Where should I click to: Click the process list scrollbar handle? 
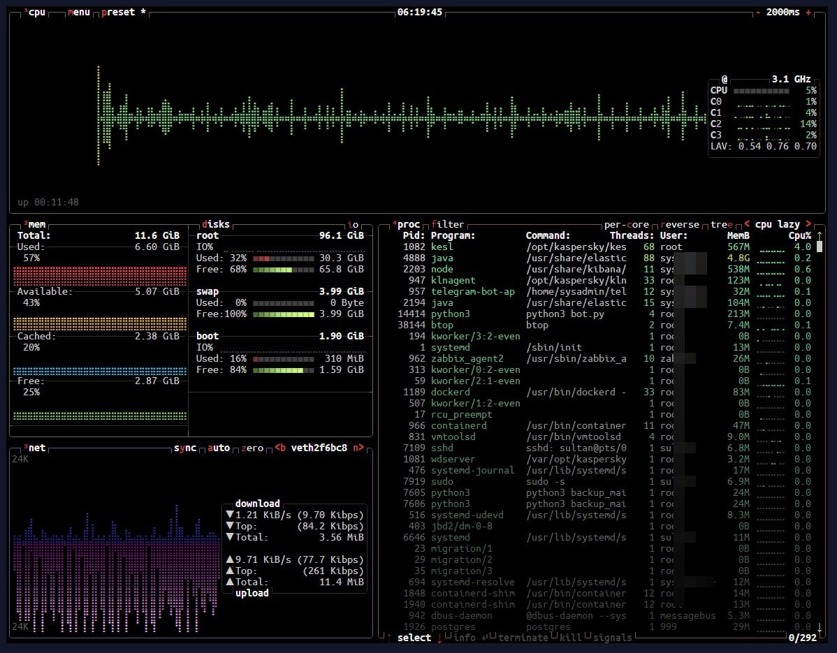pos(820,246)
